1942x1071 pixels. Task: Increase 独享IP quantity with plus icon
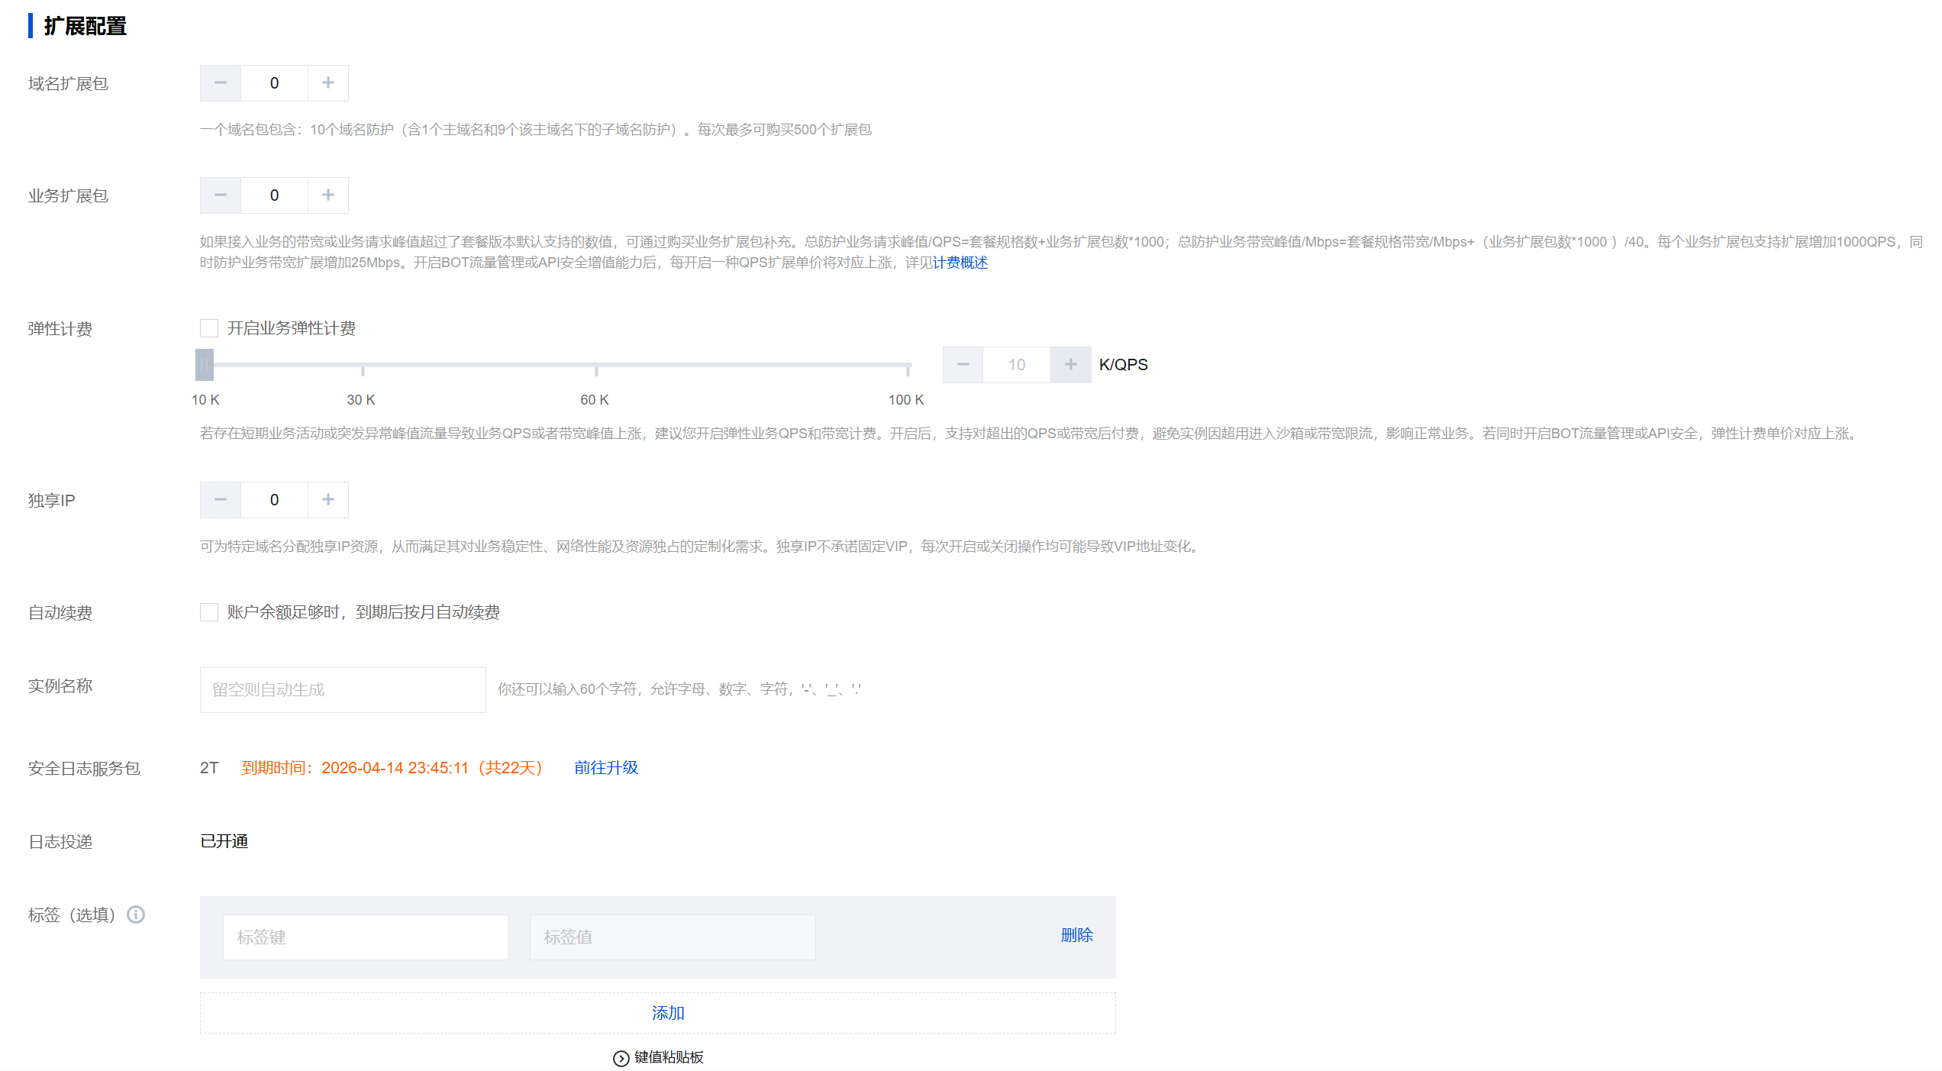click(328, 500)
